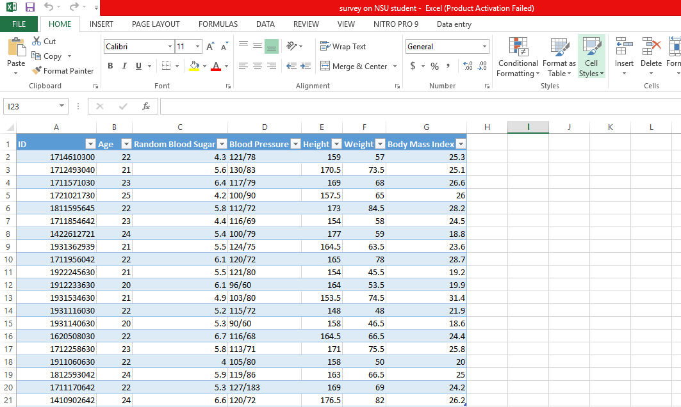This screenshot has height=407, width=681.
Task: Toggle Wrap Text for cells
Action: [343, 47]
